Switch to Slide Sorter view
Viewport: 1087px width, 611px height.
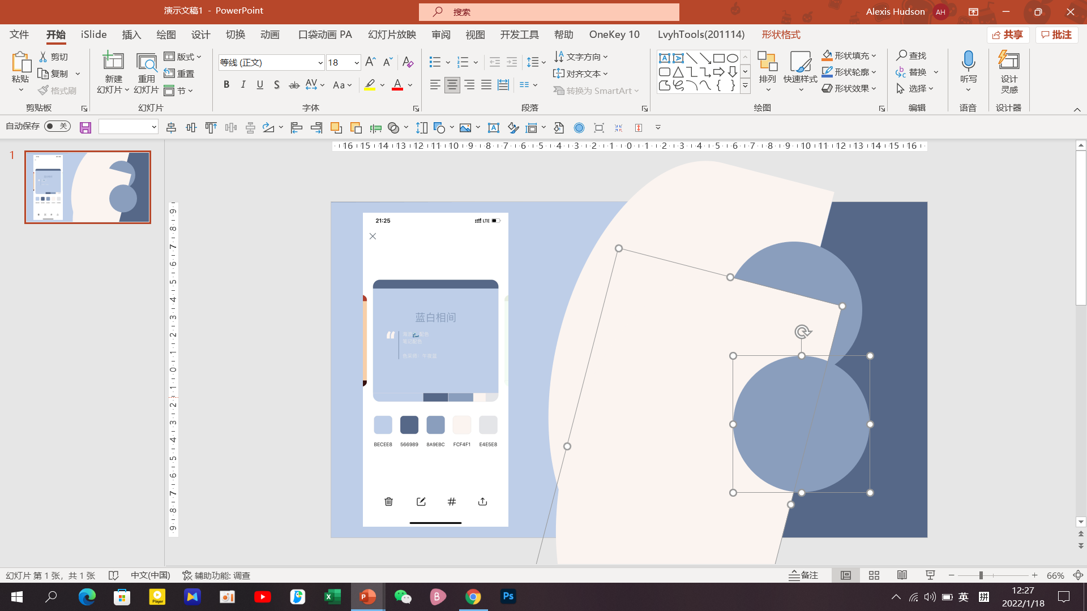click(x=874, y=575)
